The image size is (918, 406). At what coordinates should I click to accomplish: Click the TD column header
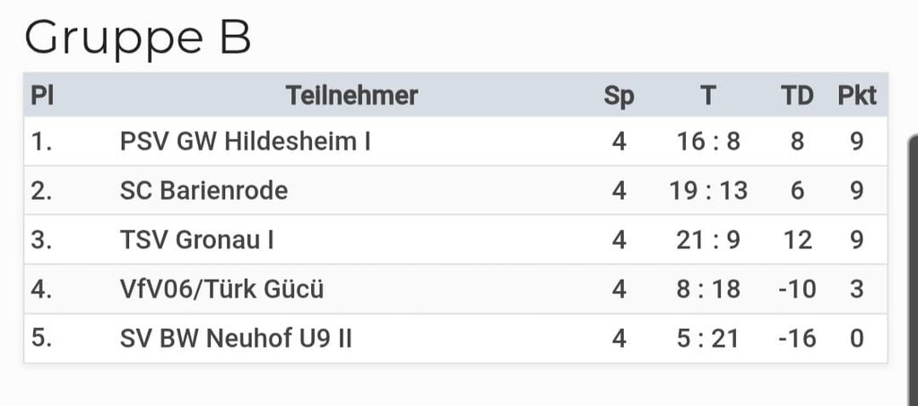pos(797,95)
